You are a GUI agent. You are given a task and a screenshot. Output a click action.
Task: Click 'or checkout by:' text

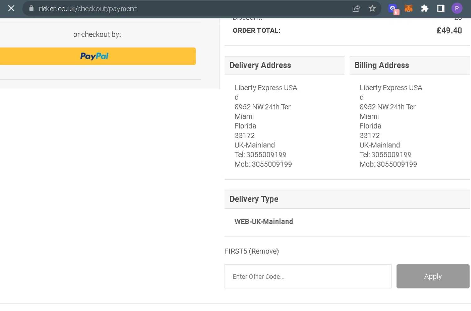tap(97, 34)
